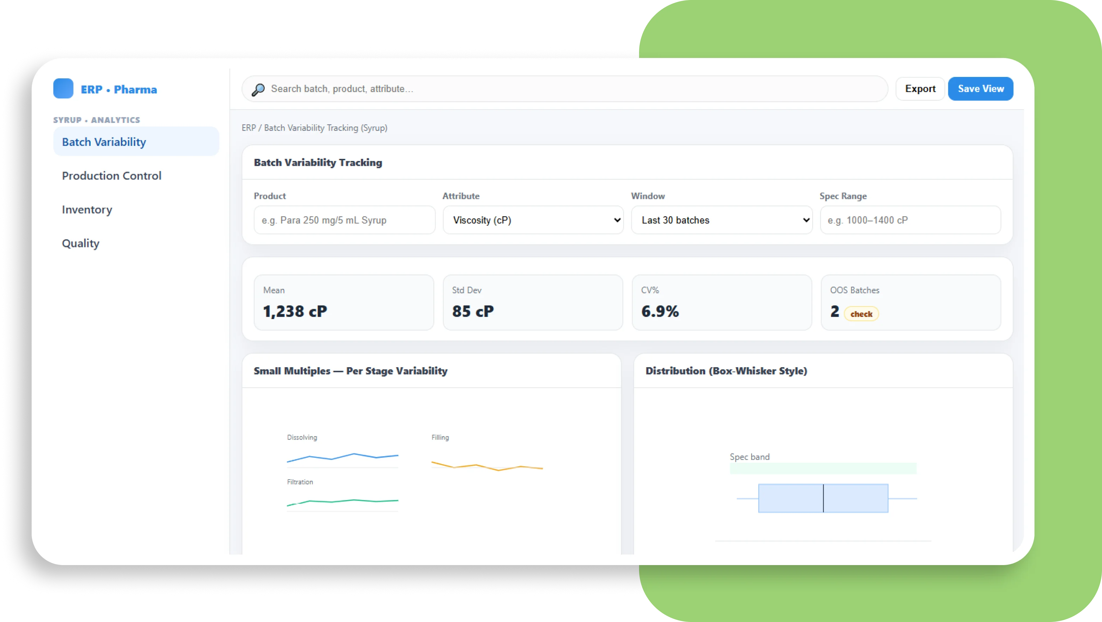Screen dimensions: 1102x622
Task: Click the Product input field
Action: (x=344, y=220)
